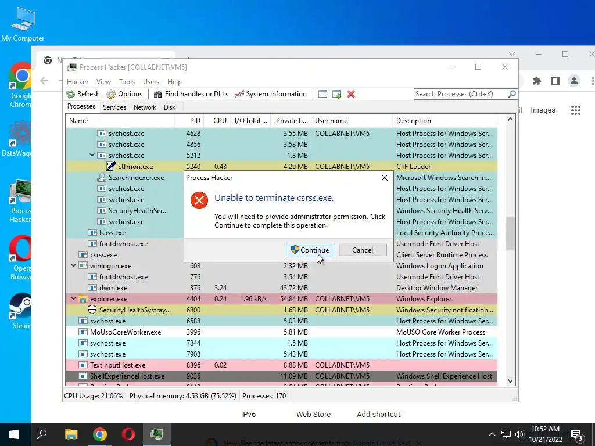Sort by the PID column header

[x=189, y=121]
